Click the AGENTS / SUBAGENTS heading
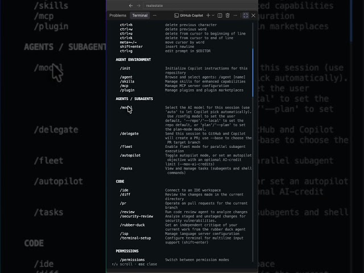Viewport: 364px width, 273px height. (x=134, y=99)
